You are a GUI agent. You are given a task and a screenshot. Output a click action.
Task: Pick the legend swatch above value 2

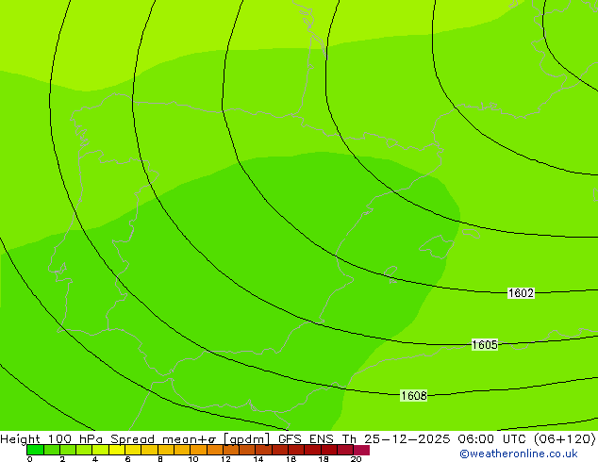(68, 450)
